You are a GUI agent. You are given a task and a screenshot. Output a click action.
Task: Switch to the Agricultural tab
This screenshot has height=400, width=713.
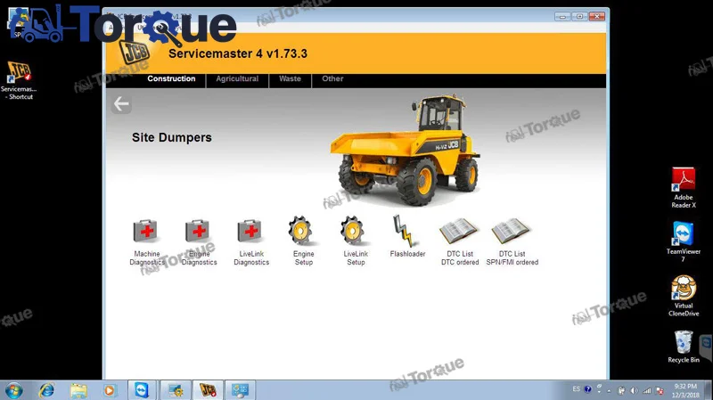pos(237,78)
